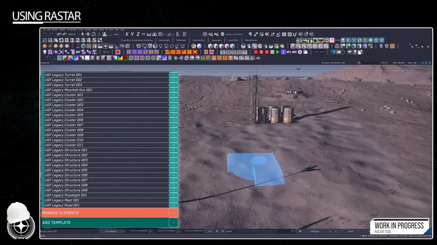Click the Speed slider in status bar

[x=258, y=231]
